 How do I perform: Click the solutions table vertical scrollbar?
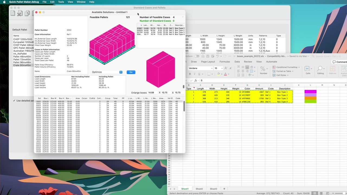pos(184,106)
